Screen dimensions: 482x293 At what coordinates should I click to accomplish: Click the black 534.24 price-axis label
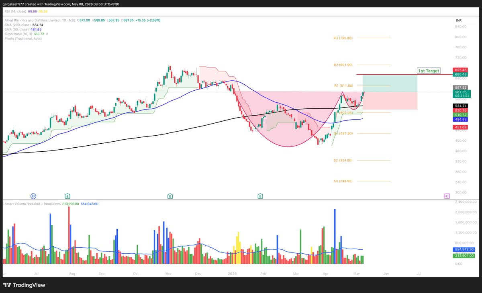click(460, 106)
